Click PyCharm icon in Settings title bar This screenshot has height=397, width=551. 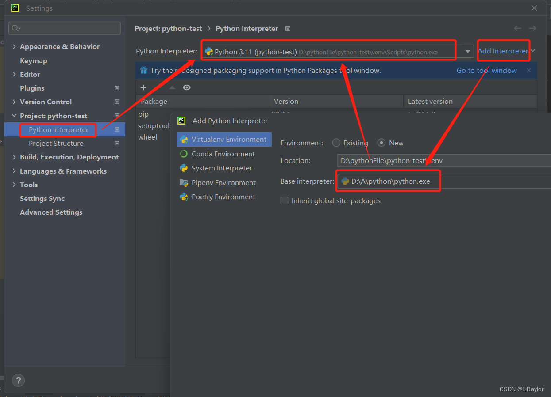pyautogui.click(x=15, y=8)
